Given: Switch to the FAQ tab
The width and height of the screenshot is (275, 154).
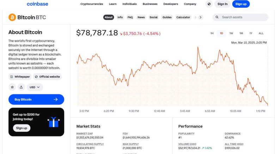Looking at the screenshot, I should tap(130, 17).
